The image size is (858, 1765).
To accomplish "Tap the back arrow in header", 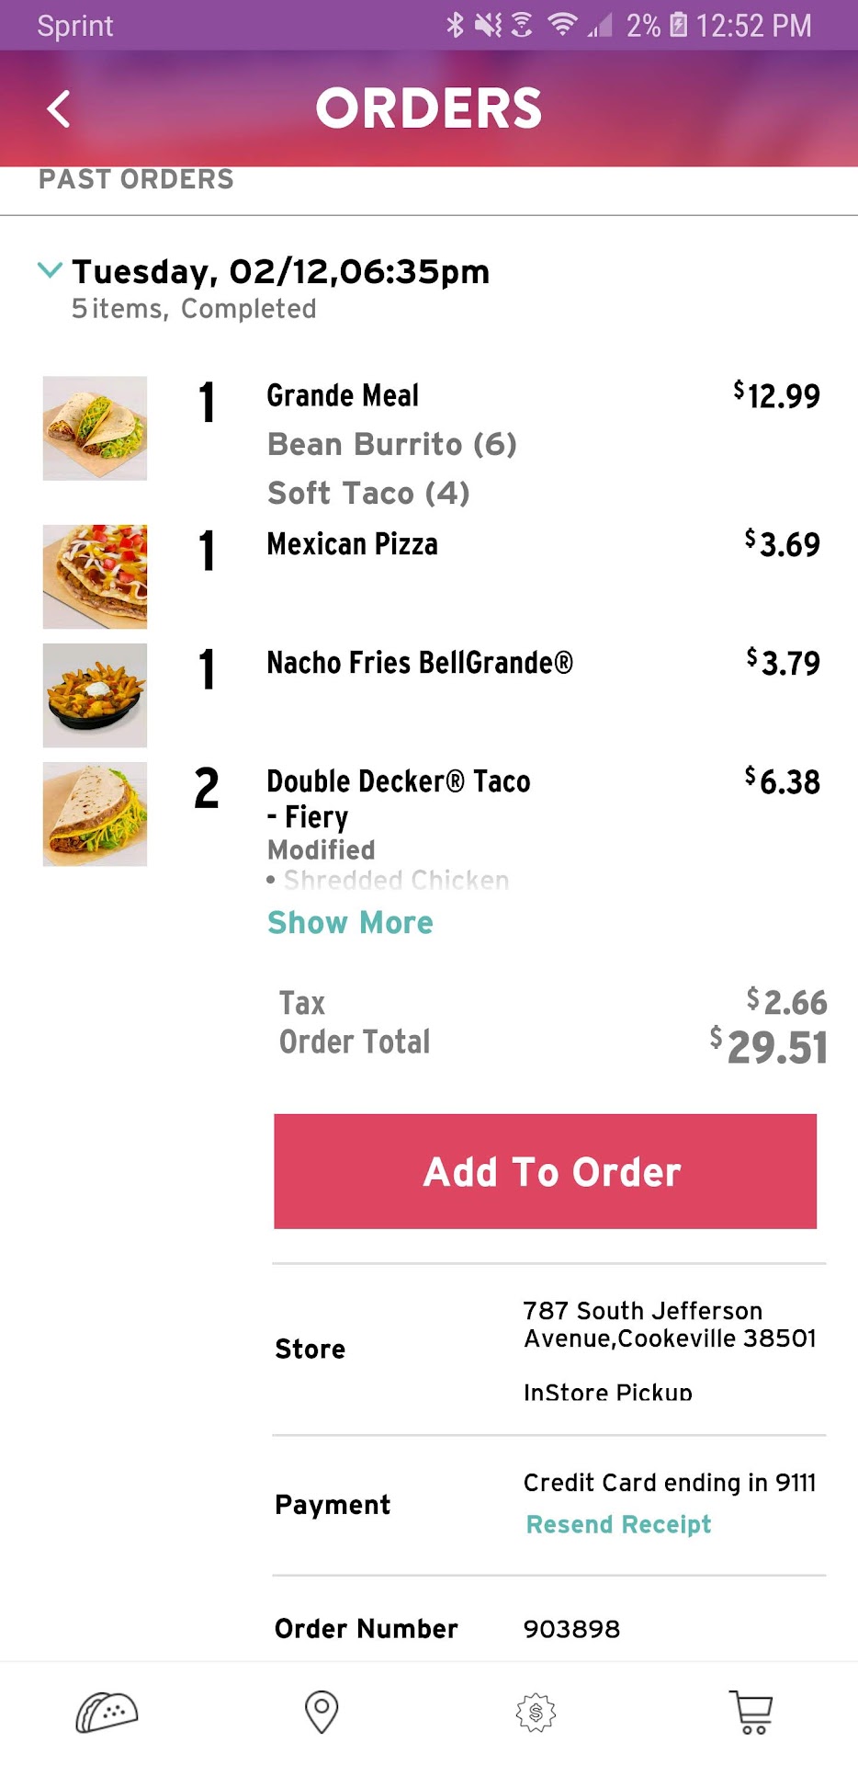I will click(x=59, y=108).
